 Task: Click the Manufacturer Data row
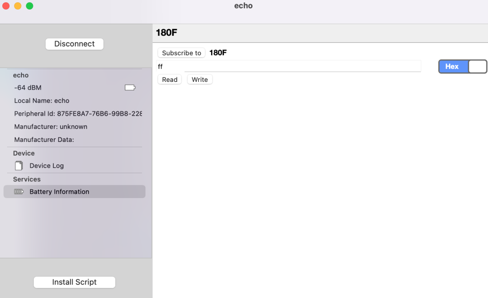point(44,140)
